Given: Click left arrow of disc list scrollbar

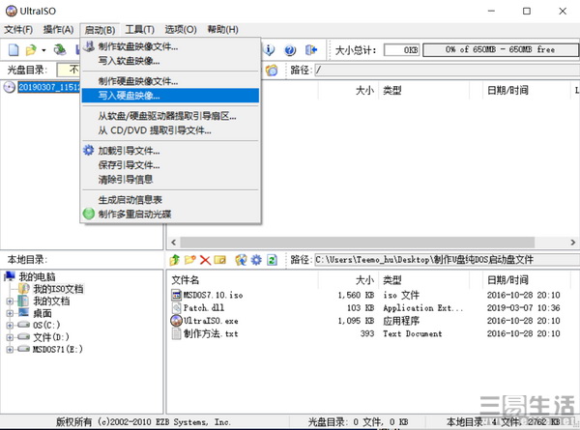Looking at the screenshot, I should click(x=173, y=243).
